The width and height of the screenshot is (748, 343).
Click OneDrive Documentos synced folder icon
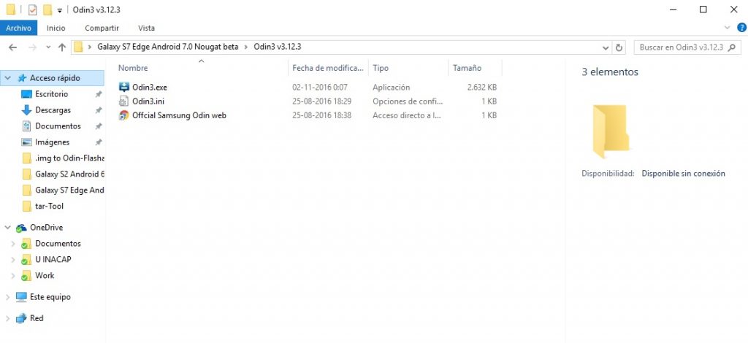(x=26, y=244)
